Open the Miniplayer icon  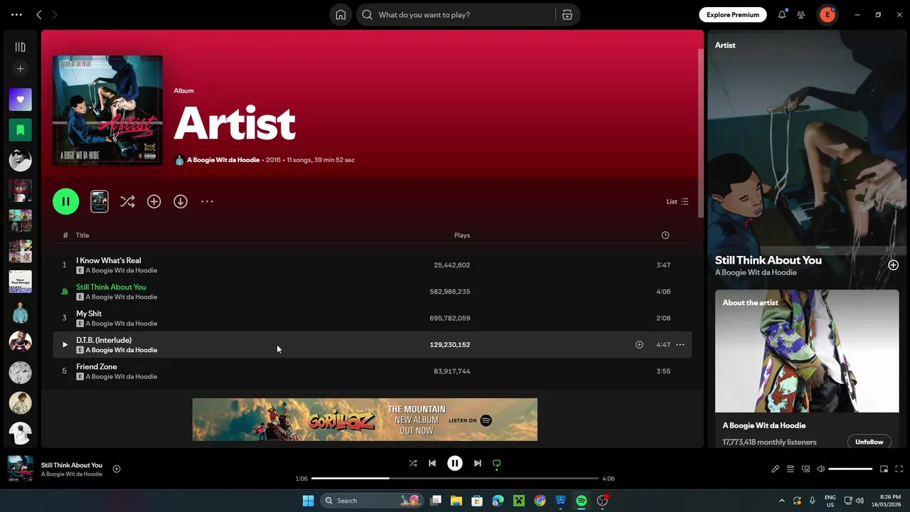(x=884, y=469)
